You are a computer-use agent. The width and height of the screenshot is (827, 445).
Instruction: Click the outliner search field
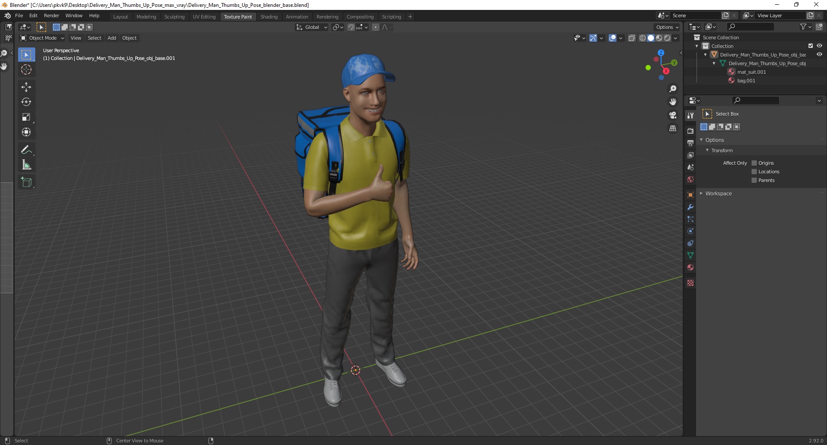[750, 27]
